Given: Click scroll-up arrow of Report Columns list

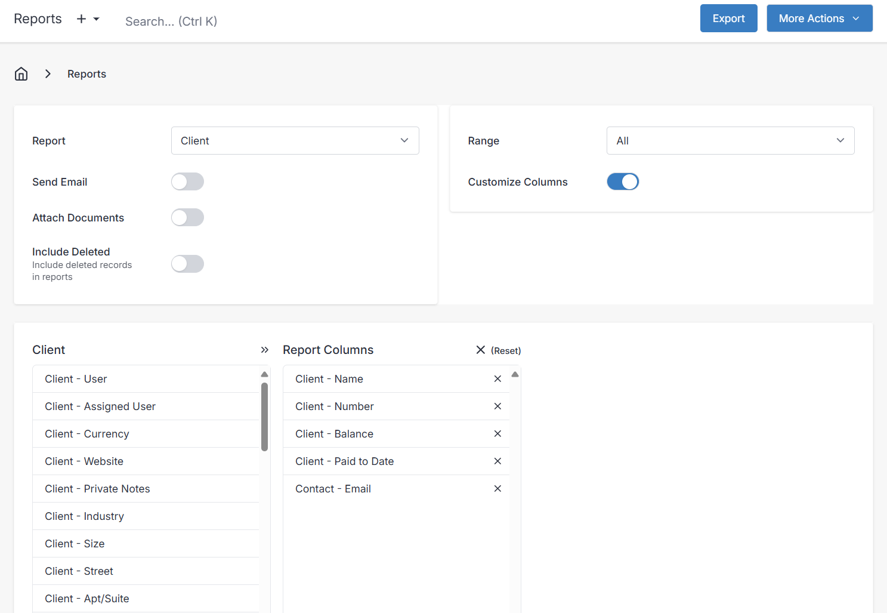Looking at the screenshot, I should (x=515, y=374).
